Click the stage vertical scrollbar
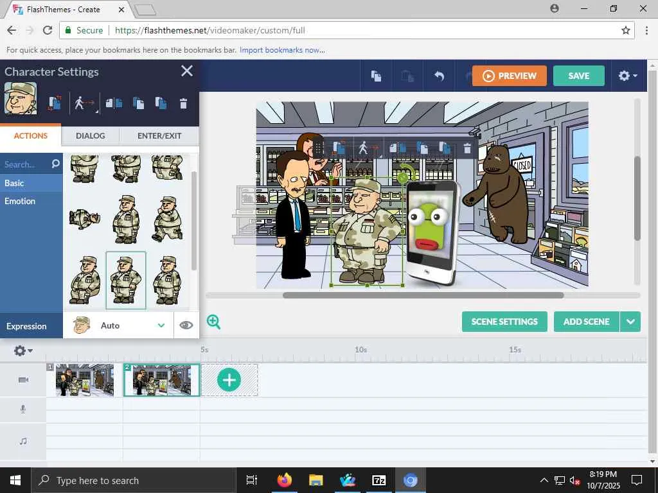658x493 pixels. 637,198
